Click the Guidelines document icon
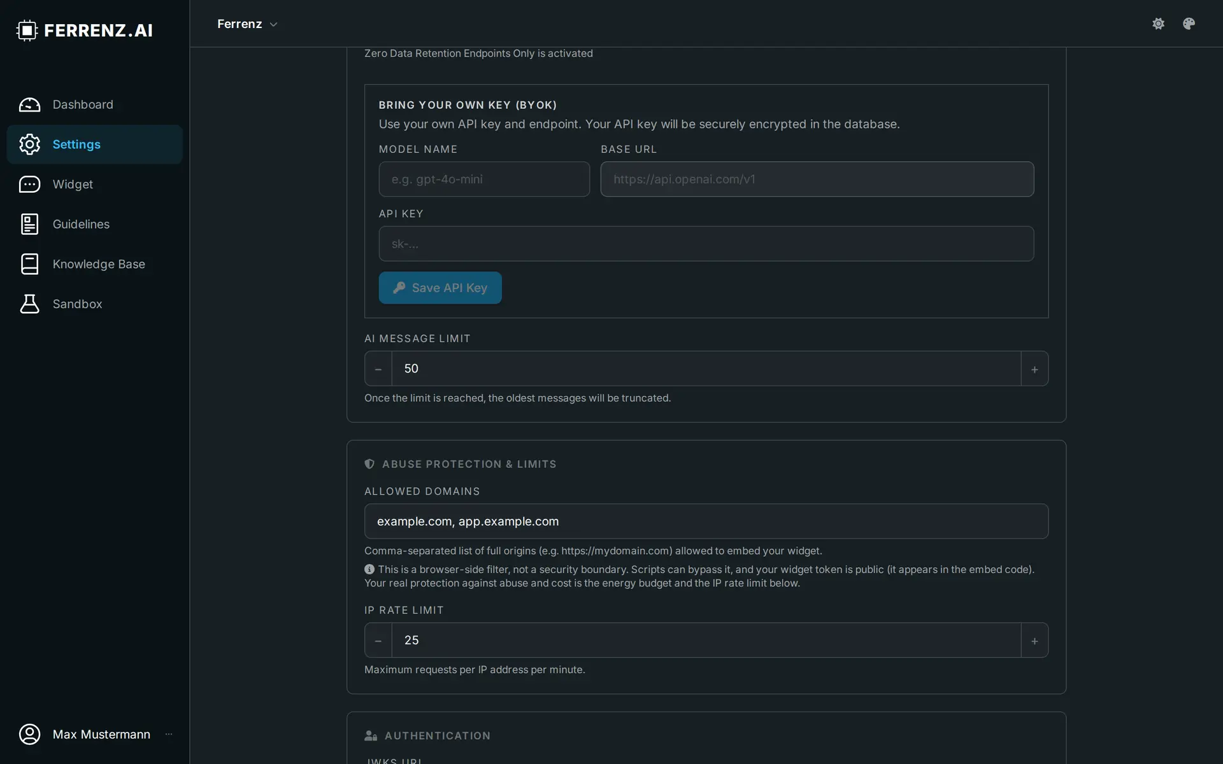 (x=29, y=224)
